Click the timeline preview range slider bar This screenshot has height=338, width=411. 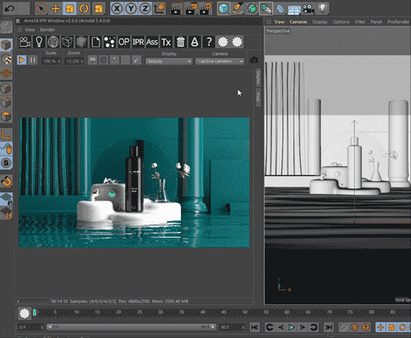tap(131, 327)
